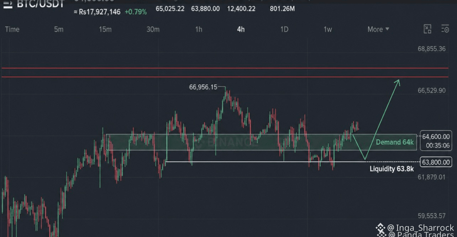Select the Time chart view
Image resolution: width=457 pixels, height=237 pixels.
point(12,29)
